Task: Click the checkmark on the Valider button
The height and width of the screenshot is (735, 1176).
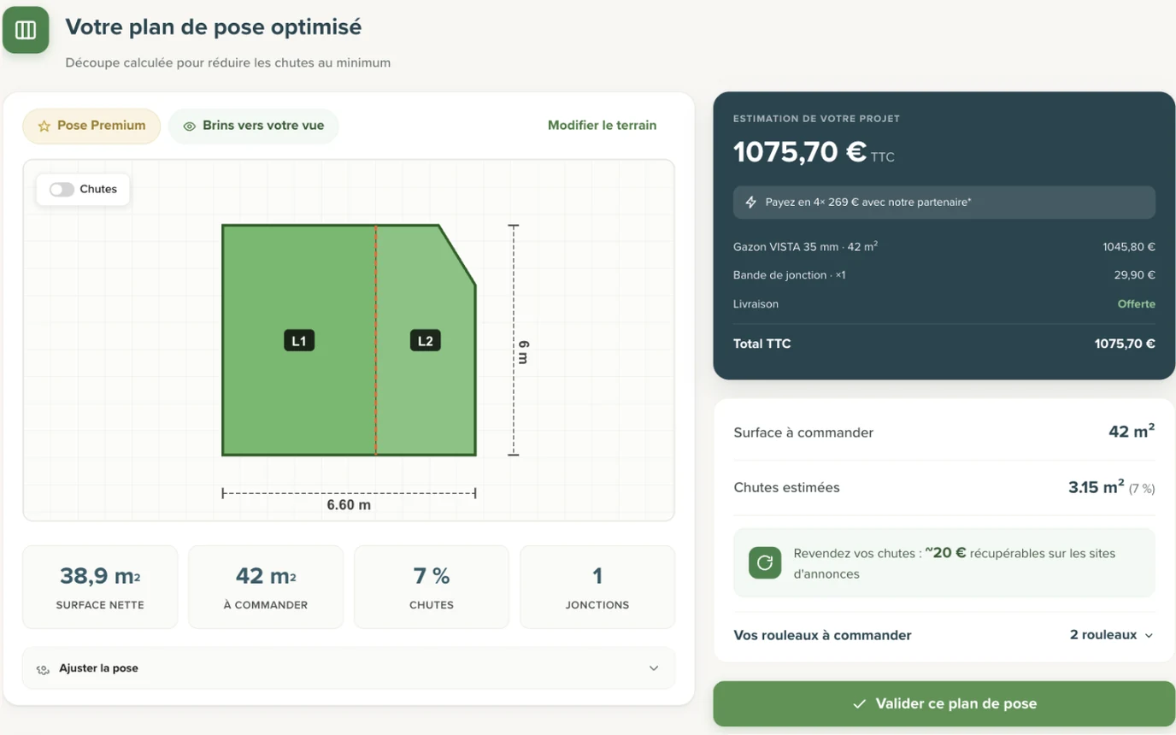Action: 860,704
